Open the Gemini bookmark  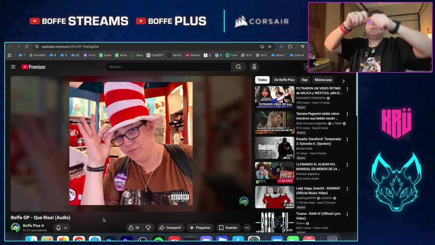(174, 55)
